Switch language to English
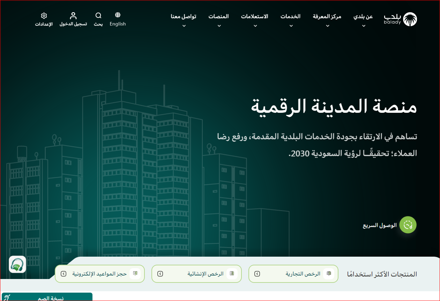This screenshot has height=301, width=440. point(118,24)
